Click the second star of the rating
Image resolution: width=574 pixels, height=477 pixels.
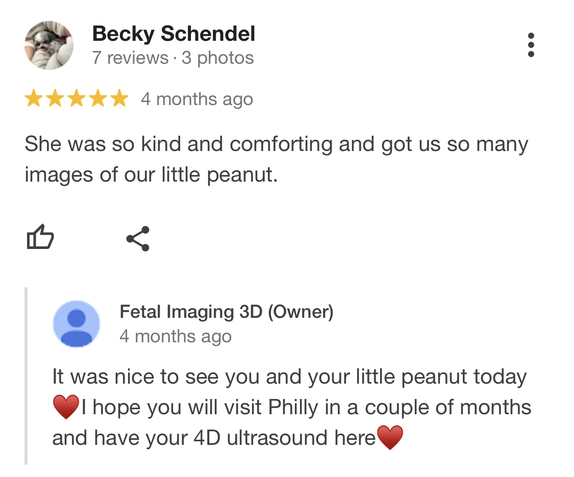pos(55,98)
